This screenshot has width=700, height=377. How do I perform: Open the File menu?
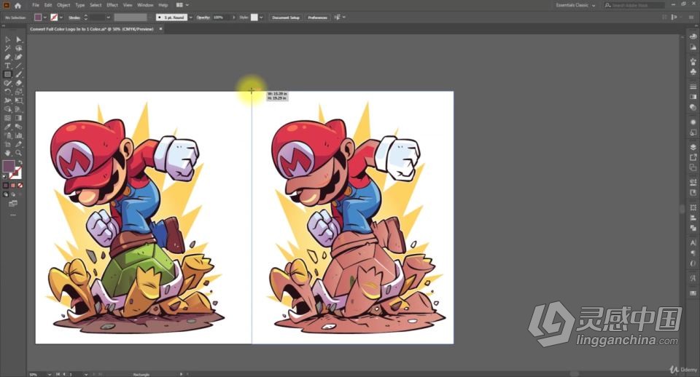(x=36, y=5)
